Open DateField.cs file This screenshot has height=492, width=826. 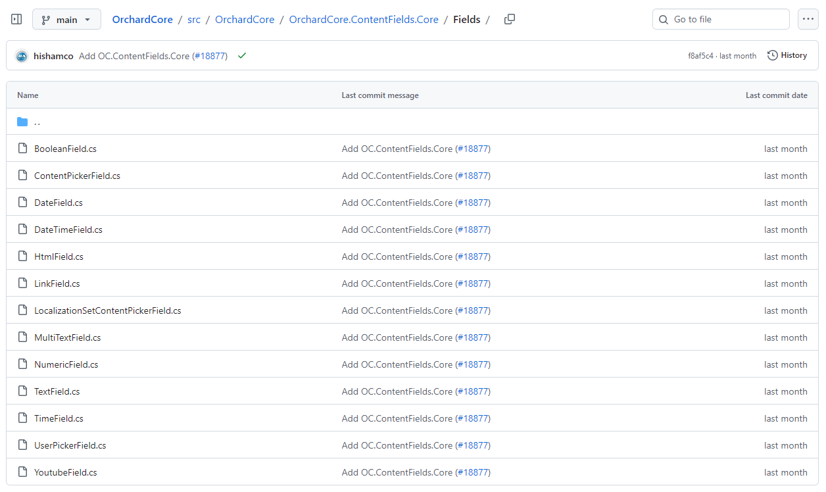[x=59, y=203]
